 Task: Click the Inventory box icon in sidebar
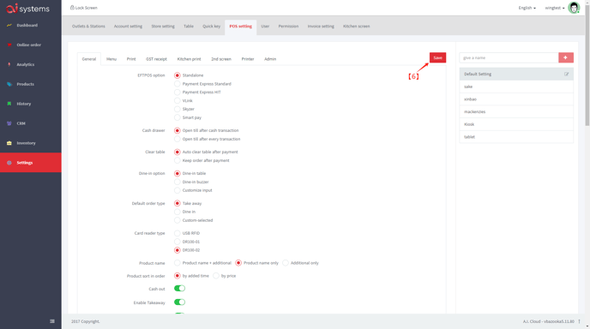9,143
